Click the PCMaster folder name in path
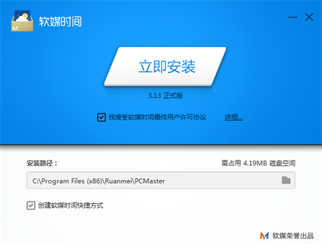 click(150, 181)
